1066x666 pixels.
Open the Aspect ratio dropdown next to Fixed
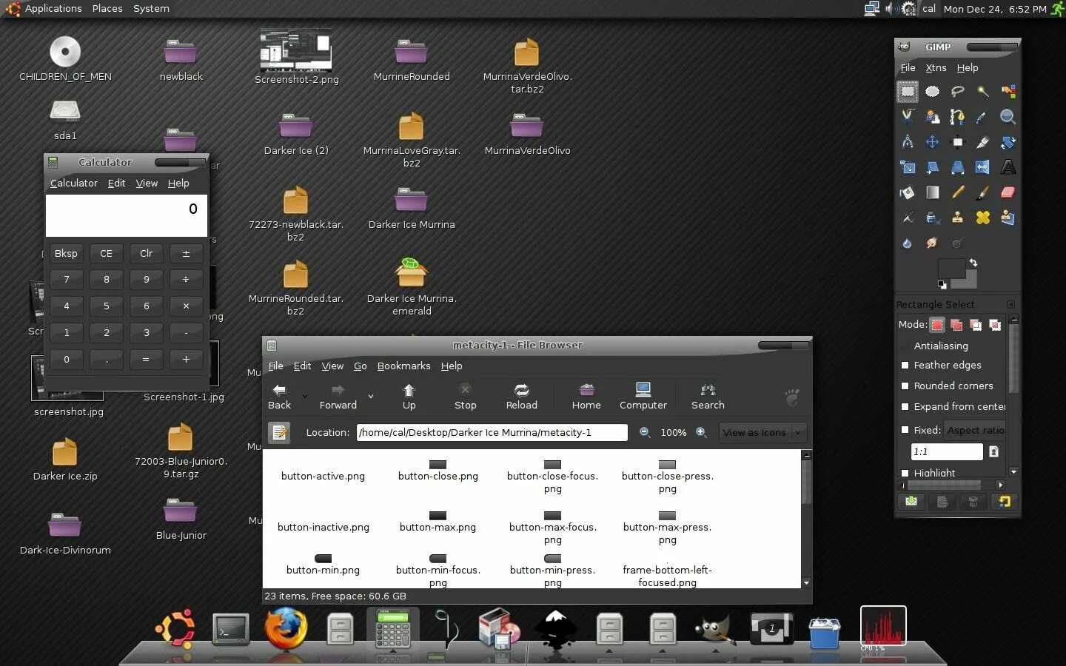(x=975, y=430)
